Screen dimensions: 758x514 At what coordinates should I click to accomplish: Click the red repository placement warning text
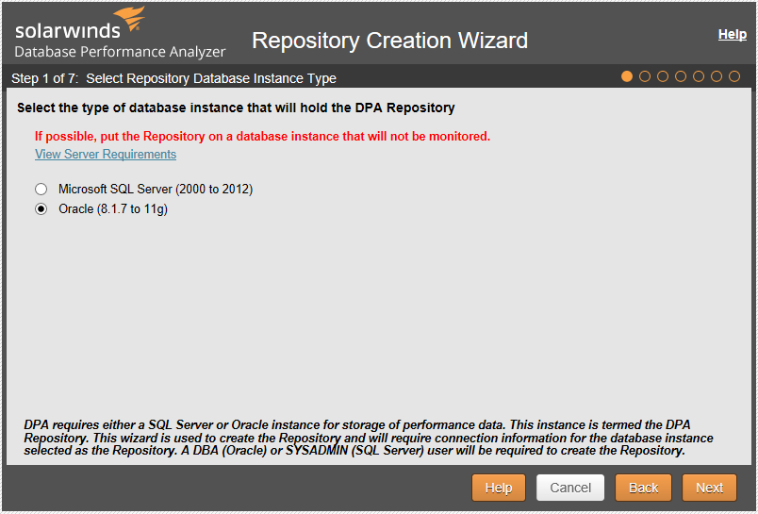coord(262,137)
